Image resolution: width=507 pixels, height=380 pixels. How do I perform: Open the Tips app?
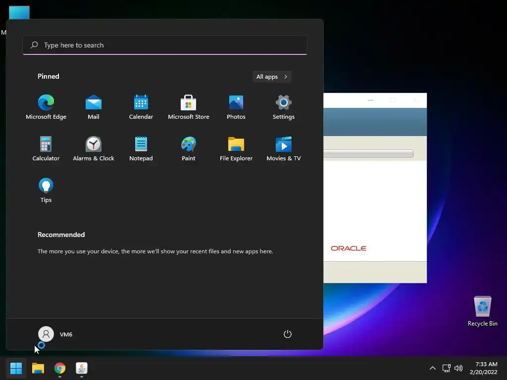(x=46, y=190)
